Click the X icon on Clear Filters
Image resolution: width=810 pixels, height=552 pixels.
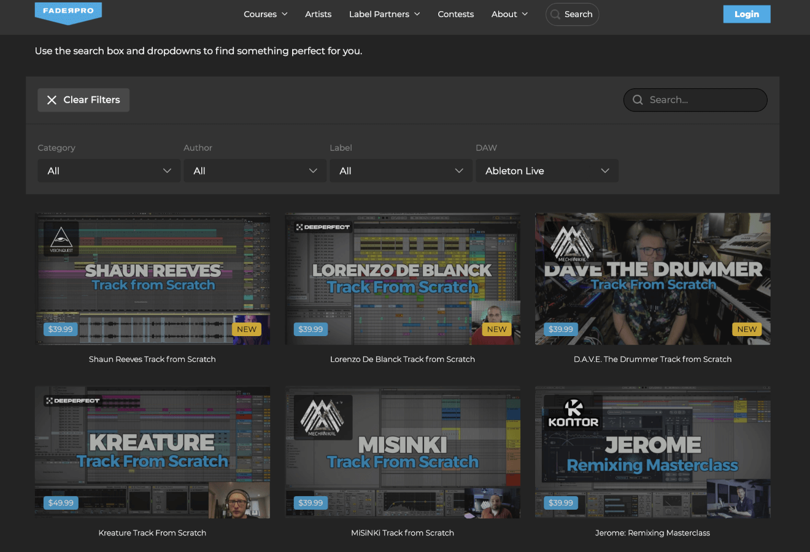coord(52,100)
